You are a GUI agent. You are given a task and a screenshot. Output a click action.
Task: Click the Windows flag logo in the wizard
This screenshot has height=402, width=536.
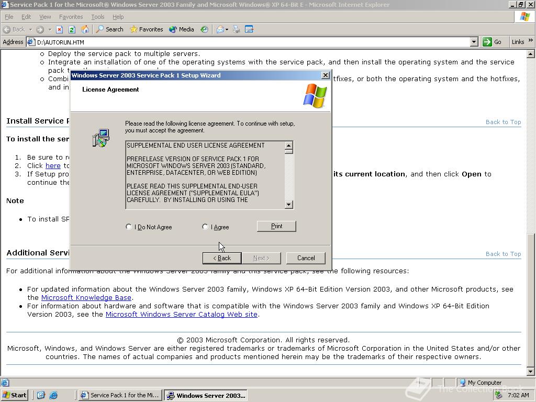(x=315, y=96)
